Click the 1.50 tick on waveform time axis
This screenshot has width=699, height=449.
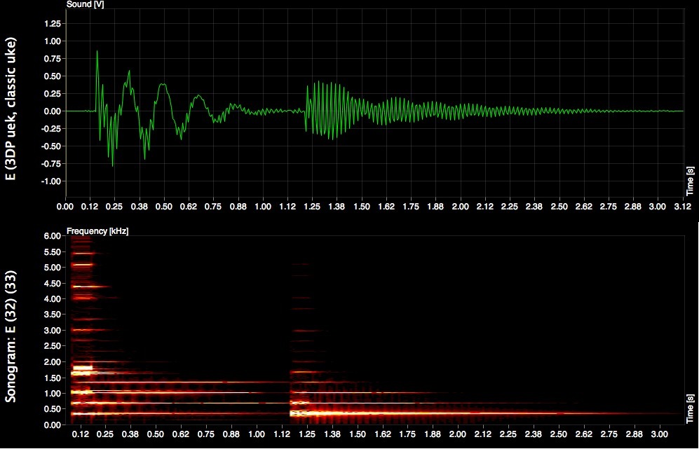362,207
